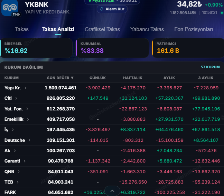This screenshot has width=224, height=196.
Task: Open the Grafiksel Takas tab
Action: coord(102,29)
